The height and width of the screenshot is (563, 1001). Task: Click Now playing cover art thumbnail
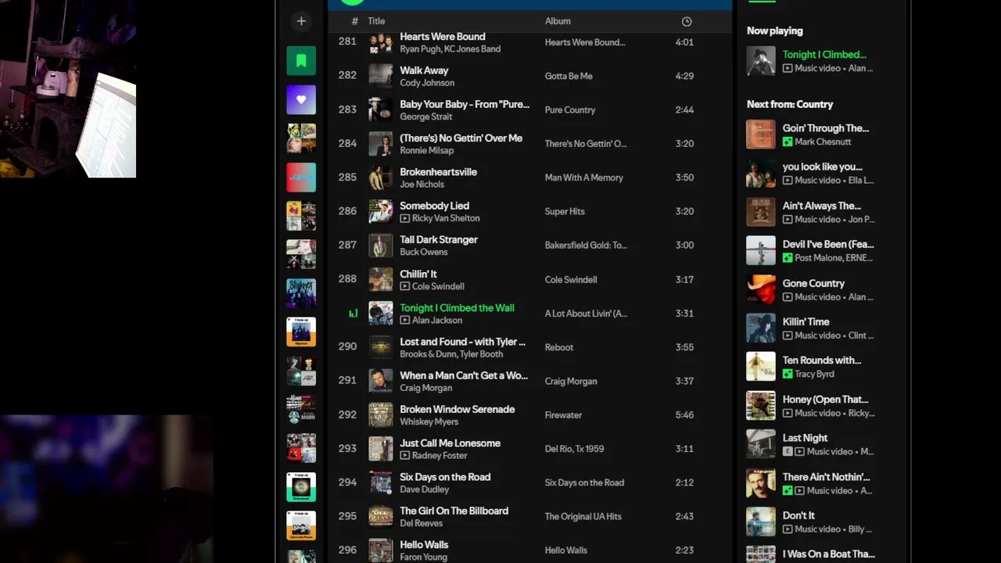[761, 61]
